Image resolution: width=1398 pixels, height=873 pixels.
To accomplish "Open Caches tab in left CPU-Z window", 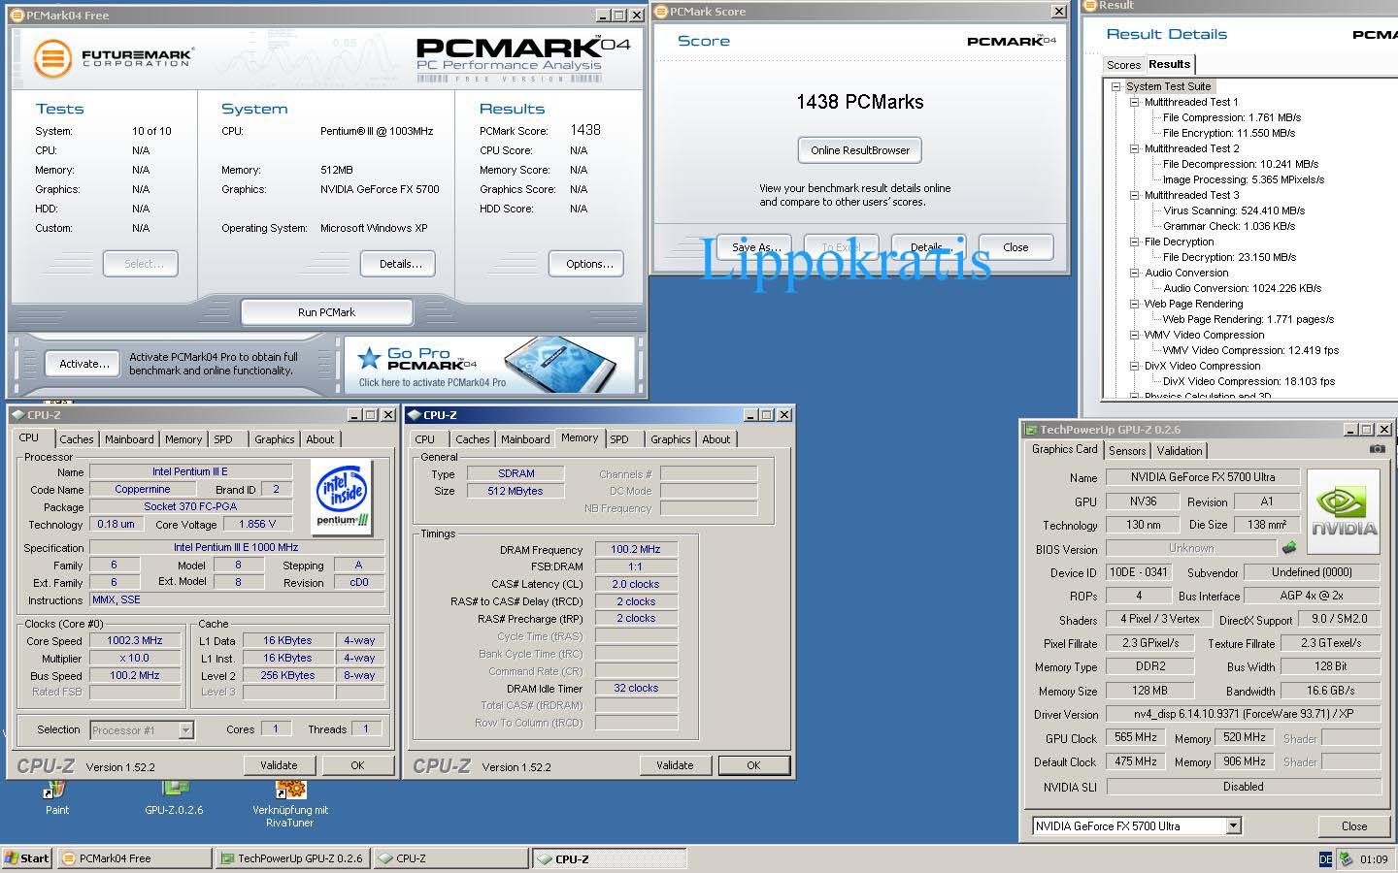I will (x=77, y=439).
